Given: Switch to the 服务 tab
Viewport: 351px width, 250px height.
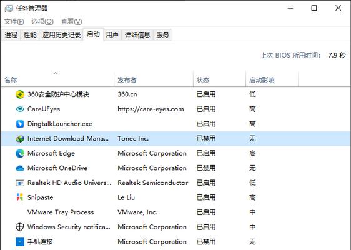Looking at the screenshot, I should [x=162, y=35].
